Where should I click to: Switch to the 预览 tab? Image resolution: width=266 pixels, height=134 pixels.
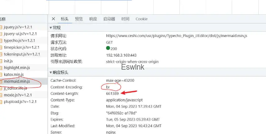click(x=79, y=19)
